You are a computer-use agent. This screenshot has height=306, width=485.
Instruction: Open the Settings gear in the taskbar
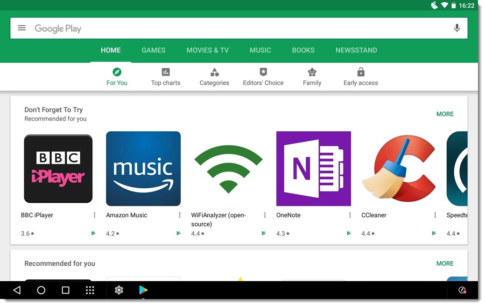click(119, 290)
